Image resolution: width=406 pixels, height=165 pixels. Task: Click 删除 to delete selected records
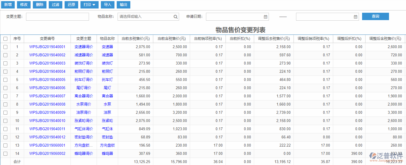[39, 5]
